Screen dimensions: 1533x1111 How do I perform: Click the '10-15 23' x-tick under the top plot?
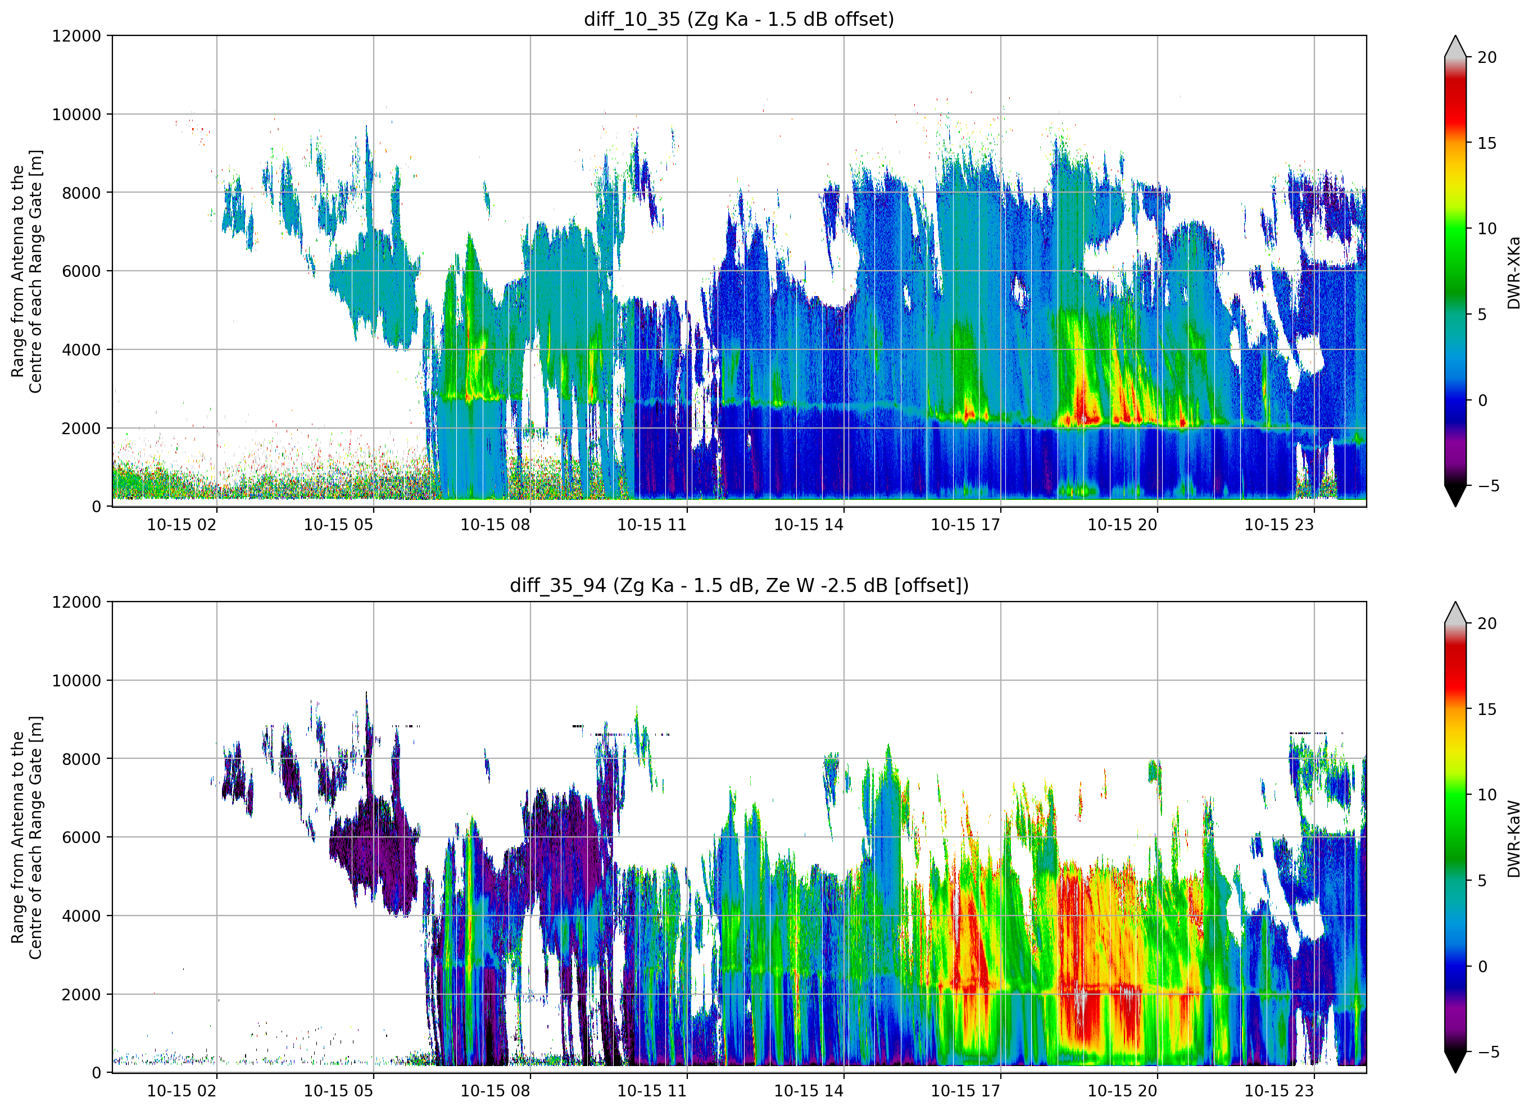click(x=1279, y=525)
